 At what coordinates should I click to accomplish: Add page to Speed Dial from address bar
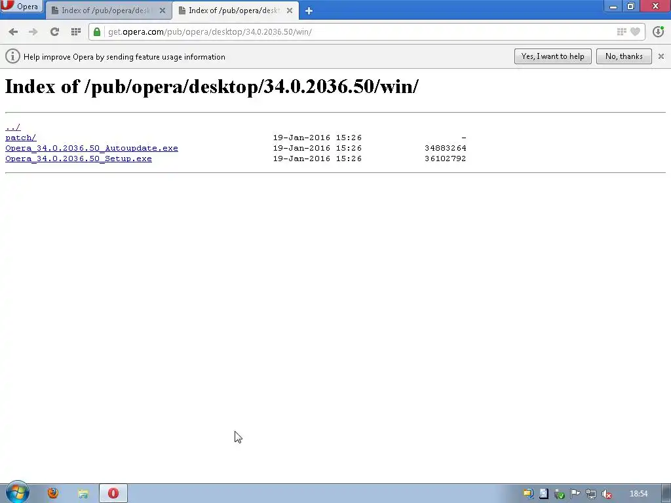(x=621, y=31)
